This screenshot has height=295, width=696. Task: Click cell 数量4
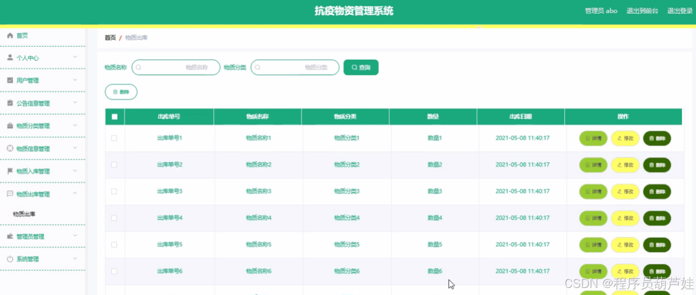(435, 218)
